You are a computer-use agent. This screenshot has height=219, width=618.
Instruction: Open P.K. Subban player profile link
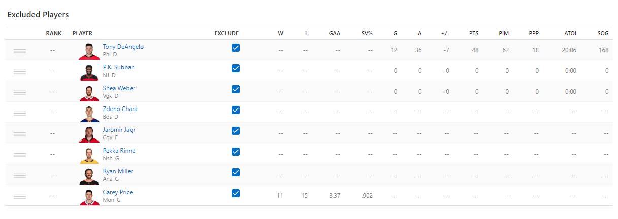(119, 67)
